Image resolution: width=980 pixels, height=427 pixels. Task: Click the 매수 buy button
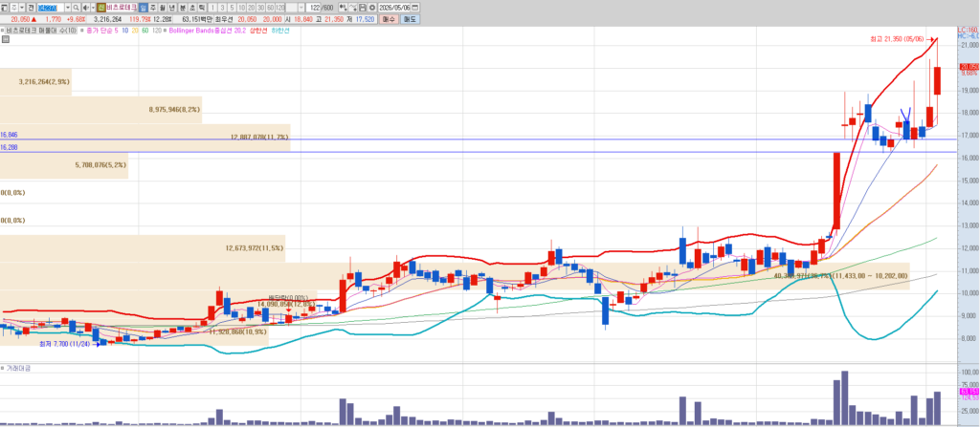(390, 19)
